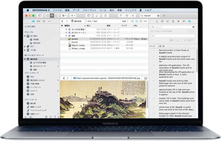Show hidden toolbar items via double chevron

point(164,16)
